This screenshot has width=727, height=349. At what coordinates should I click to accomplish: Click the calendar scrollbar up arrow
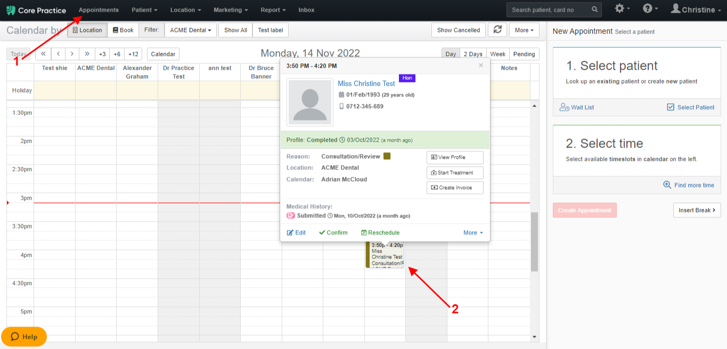[x=534, y=105]
